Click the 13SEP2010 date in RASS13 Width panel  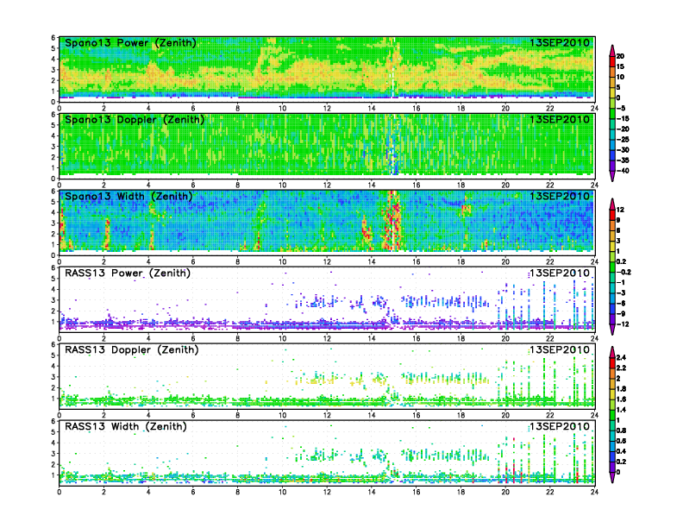tap(560, 426)
